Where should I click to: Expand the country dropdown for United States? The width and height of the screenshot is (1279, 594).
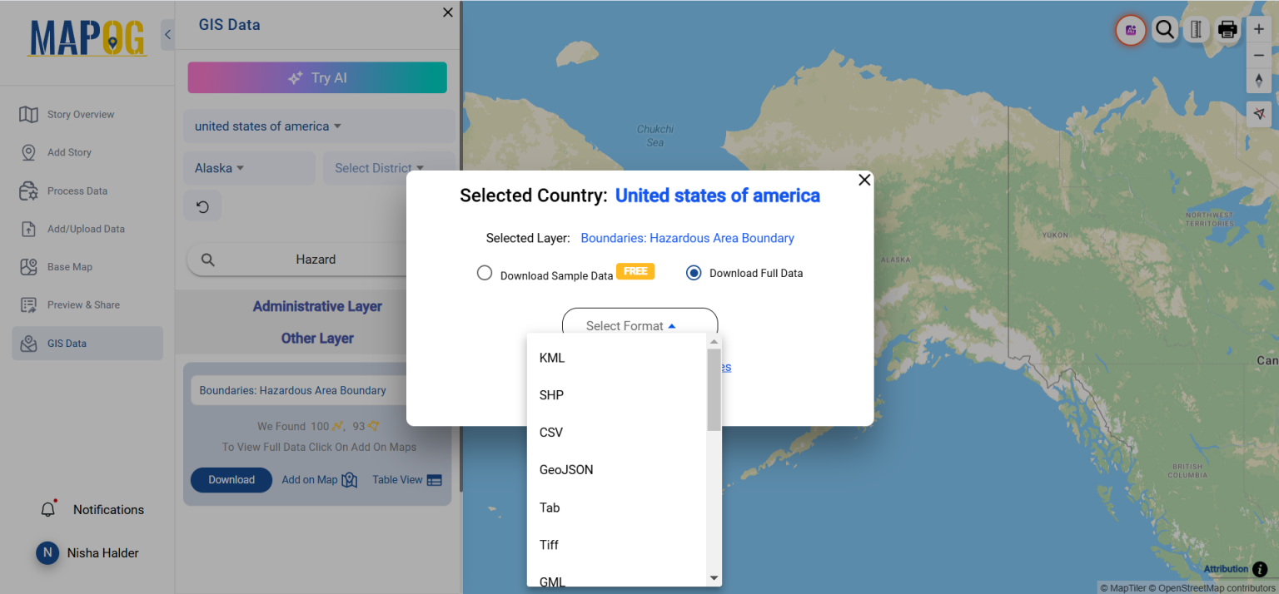[x=268, y=126]
